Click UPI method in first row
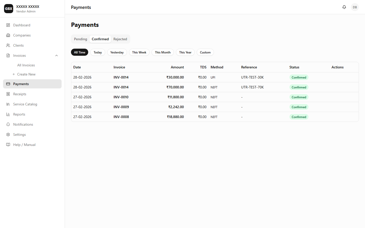The width and height of the screenshot is (365, 228). (213, 77)
